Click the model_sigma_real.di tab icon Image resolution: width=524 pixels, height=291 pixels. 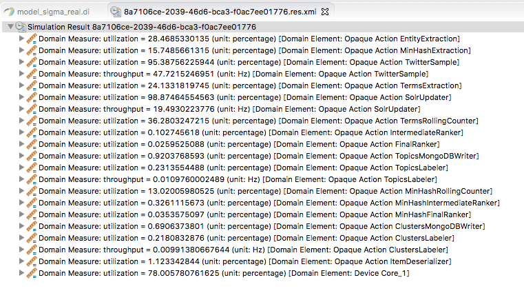[x=9, y=12]
